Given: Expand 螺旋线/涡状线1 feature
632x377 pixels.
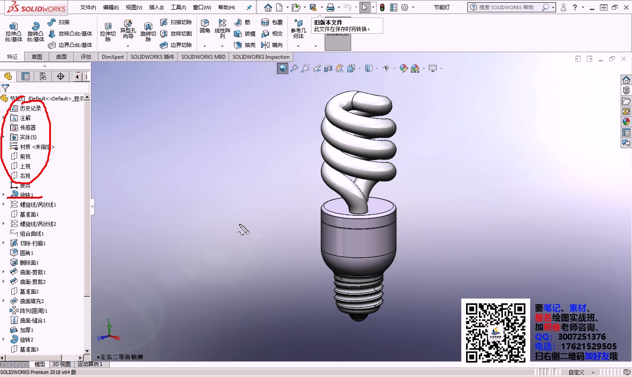Looking at the screenshot, I should 4,204.
